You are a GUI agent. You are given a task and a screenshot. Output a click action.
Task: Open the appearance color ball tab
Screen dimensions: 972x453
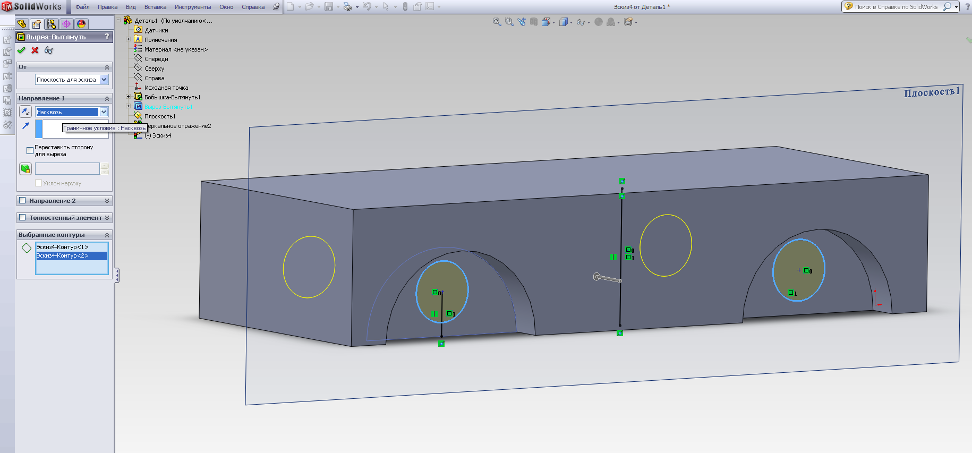[81, 24]
